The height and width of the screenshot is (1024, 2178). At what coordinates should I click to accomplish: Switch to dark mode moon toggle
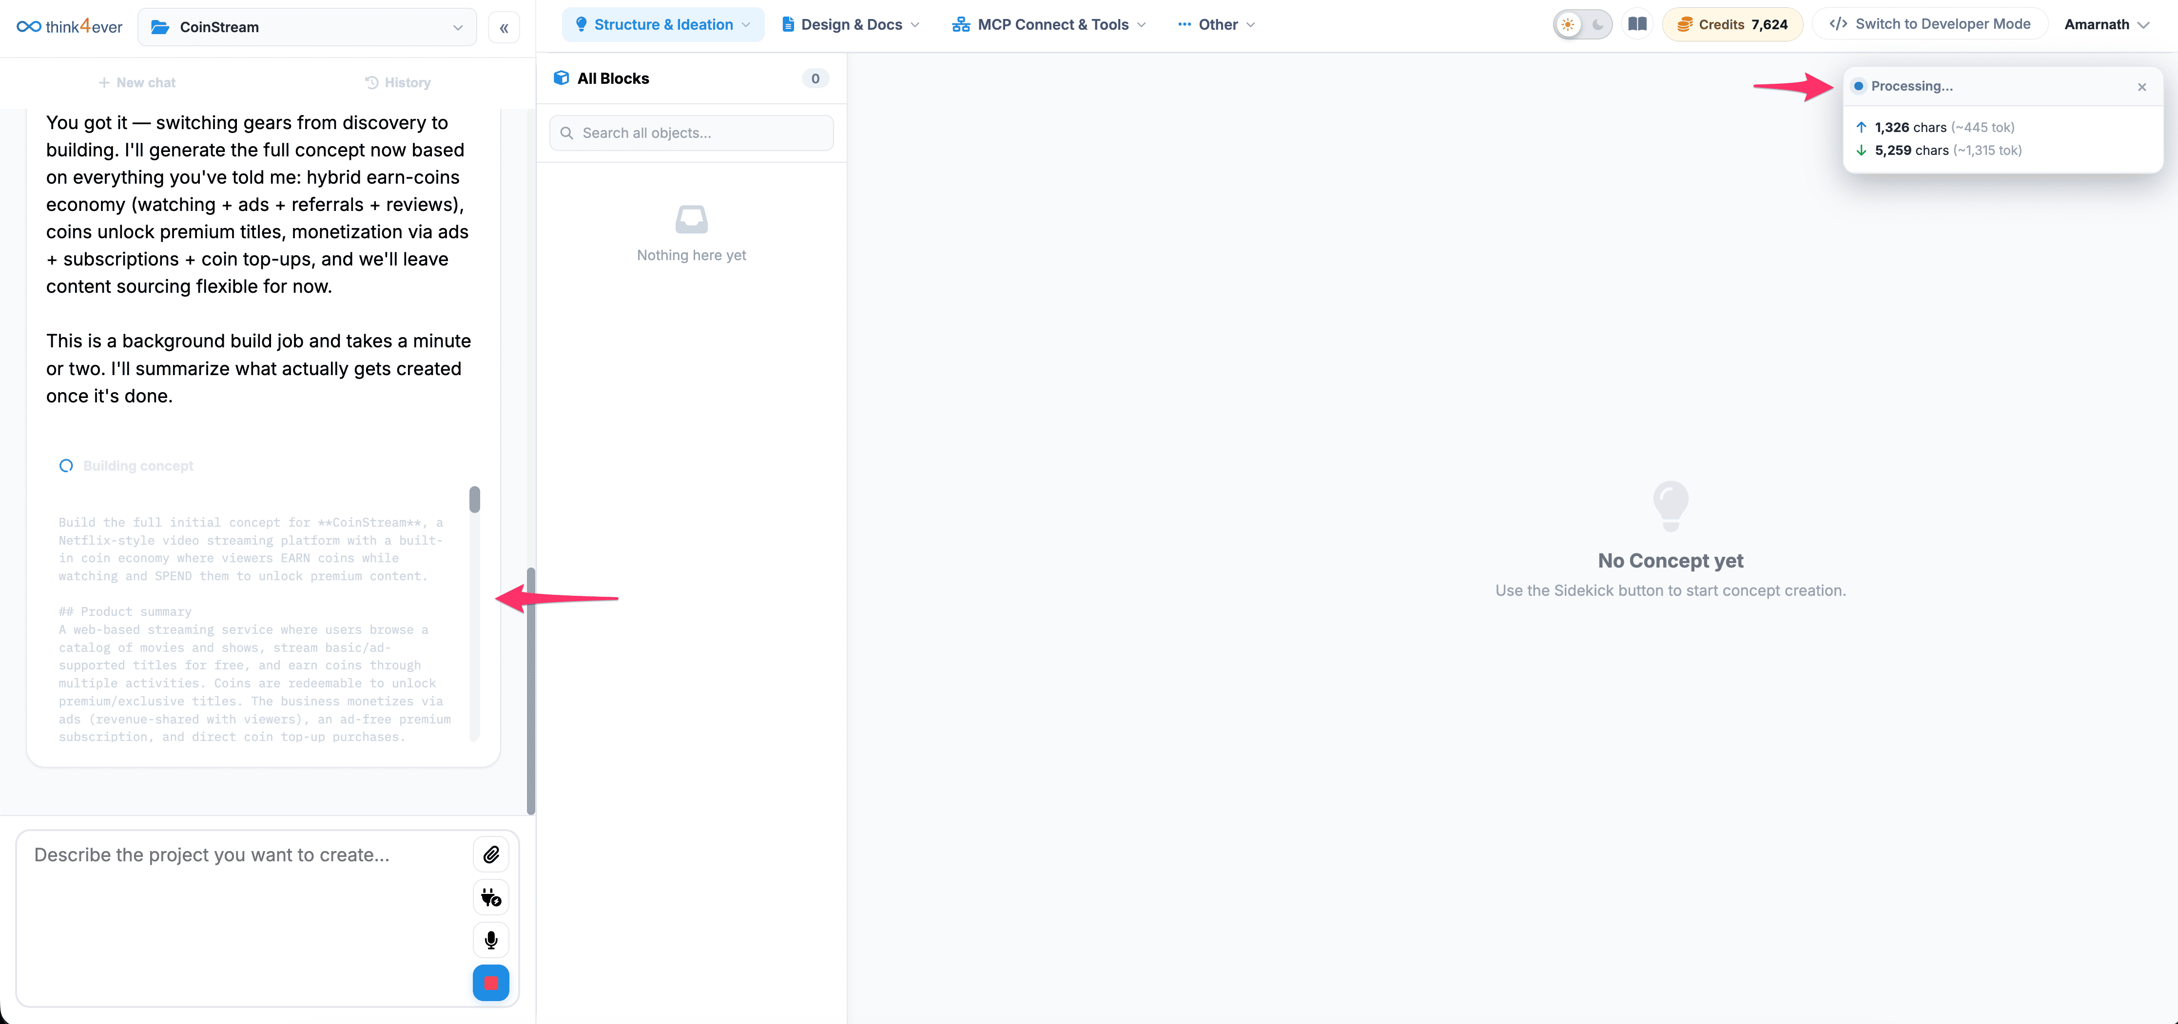[1597, 24]
